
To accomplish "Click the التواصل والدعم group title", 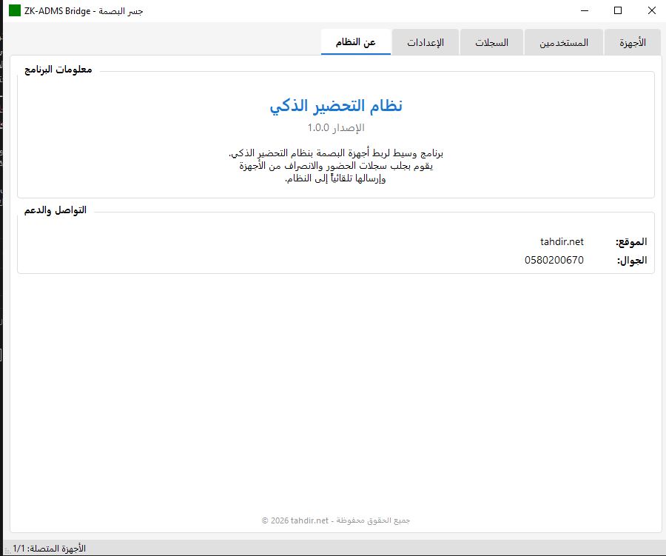I will [56, 210].
